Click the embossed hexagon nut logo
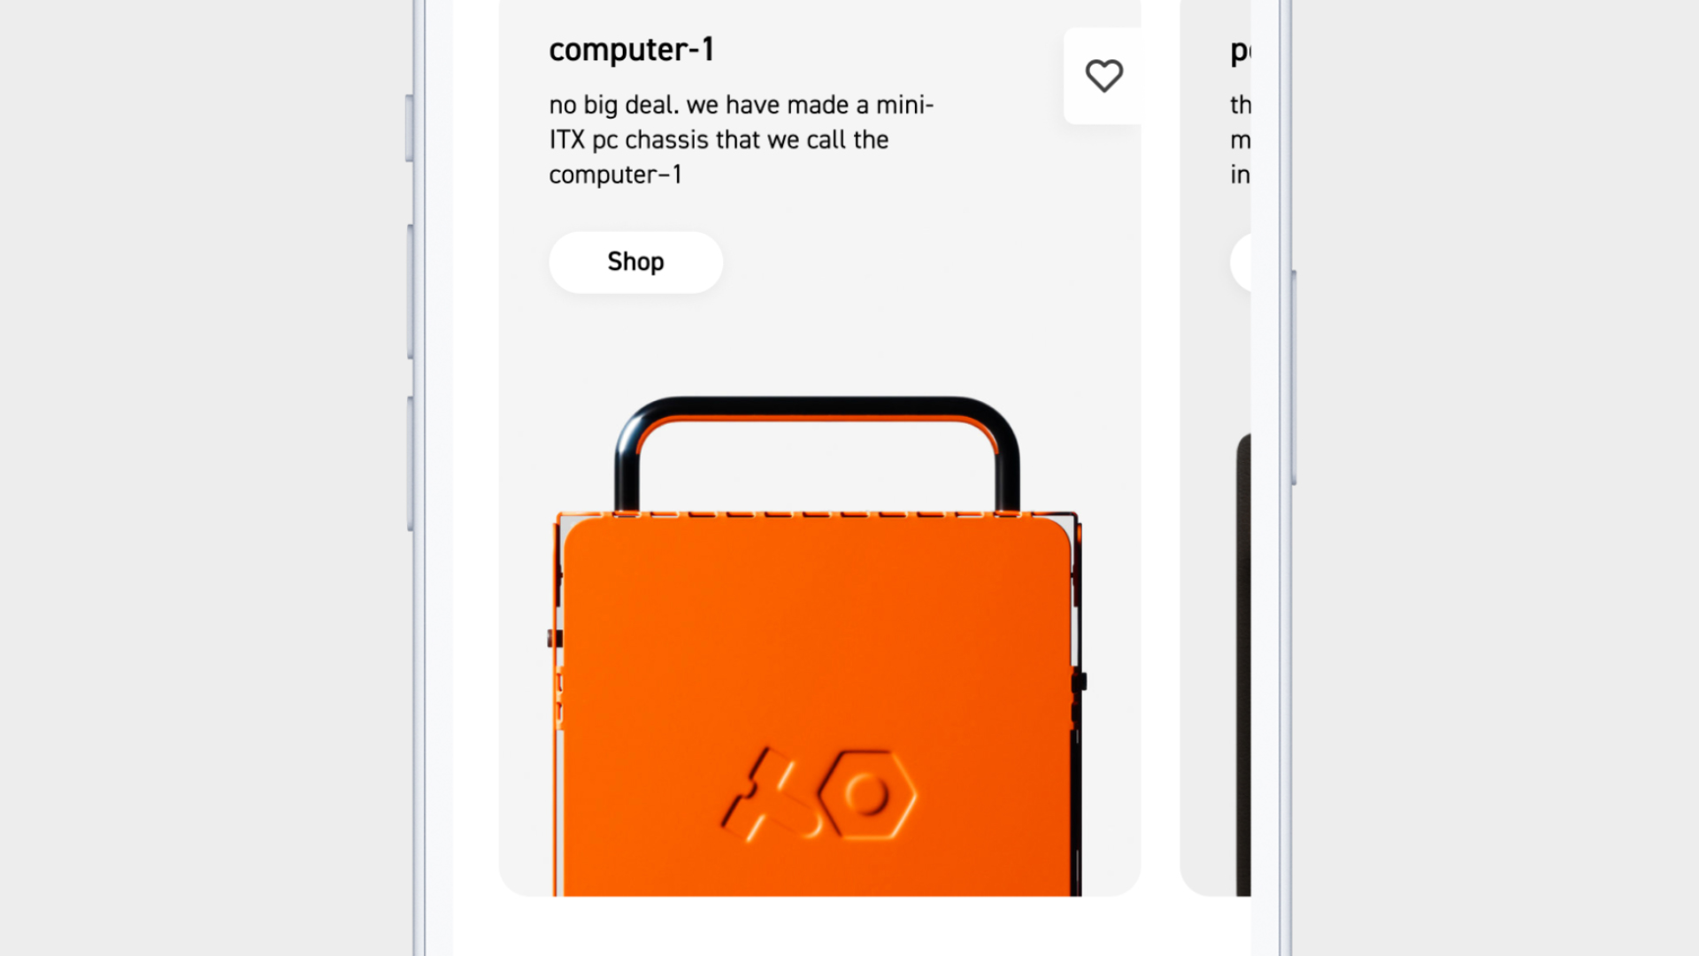The height and width of the screenshot is (956, 1699). tap(867, 795)
